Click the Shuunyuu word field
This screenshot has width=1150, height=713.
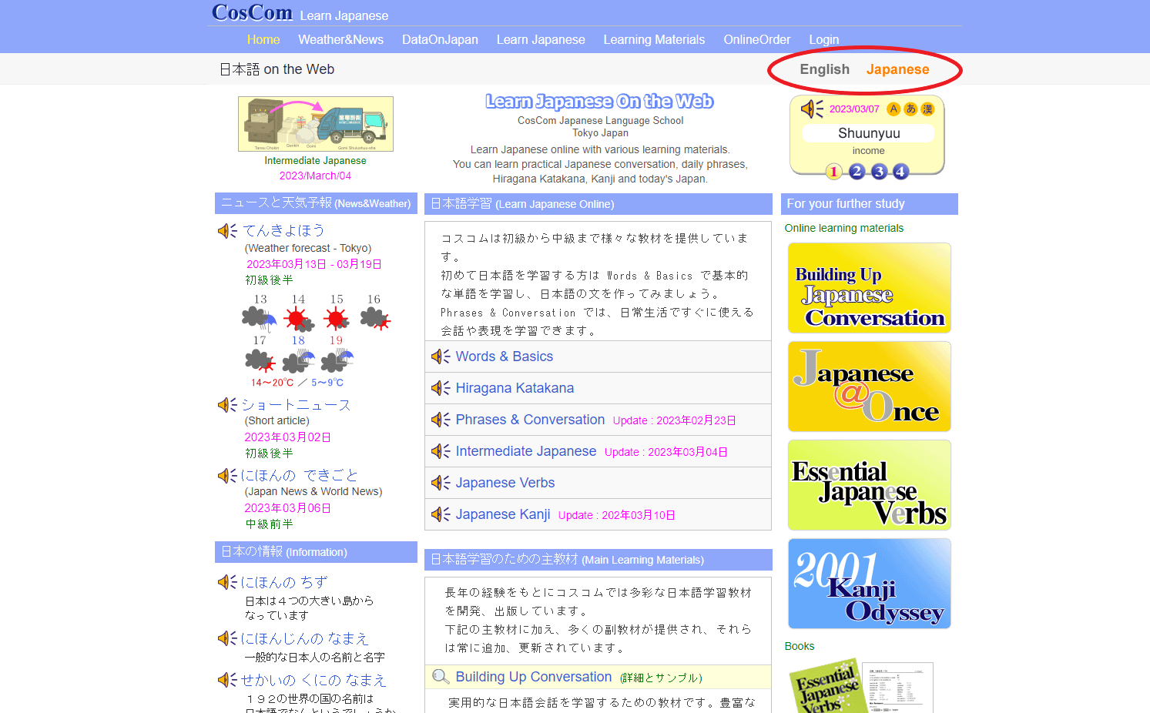coord(868,133)
